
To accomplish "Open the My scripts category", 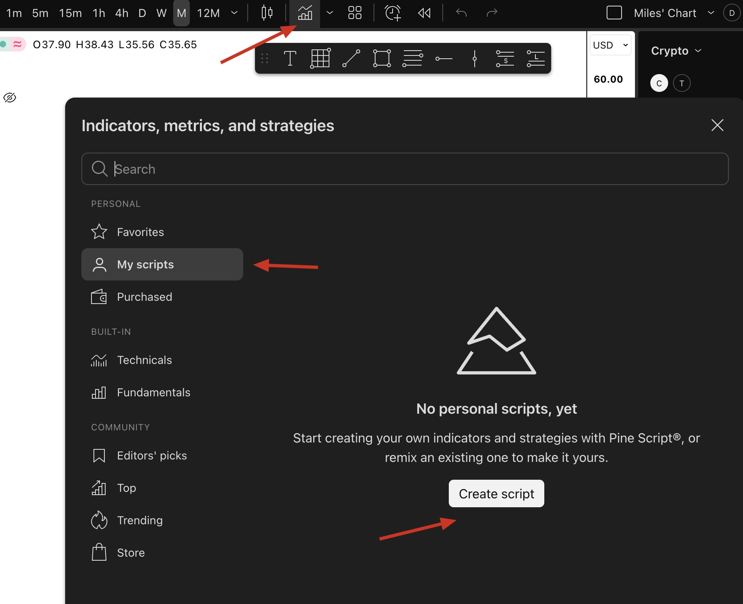I will tap(162, 264).
